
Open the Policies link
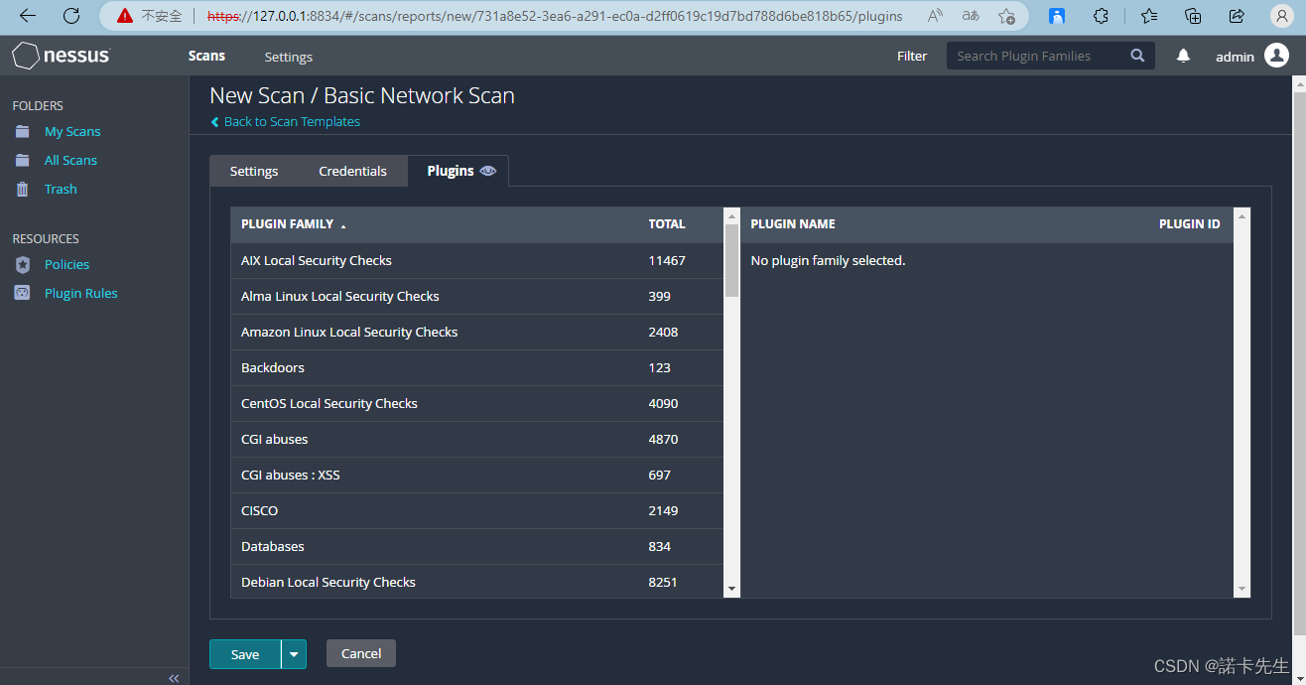66,264
